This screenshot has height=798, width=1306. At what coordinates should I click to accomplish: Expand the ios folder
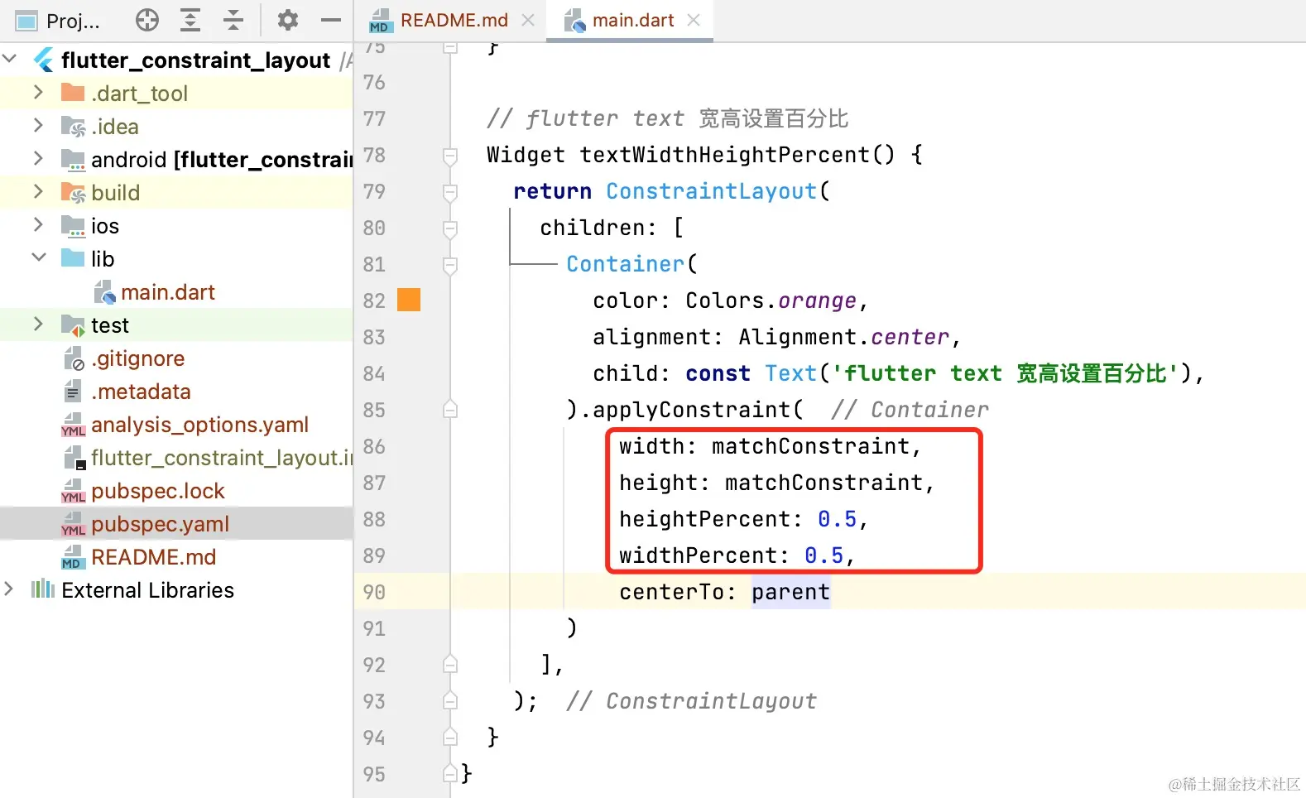pos(38,224)
